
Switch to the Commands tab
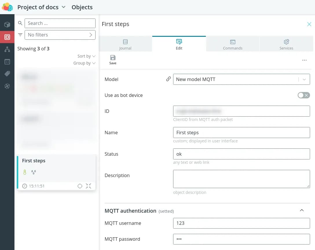(x=232, y=44)
